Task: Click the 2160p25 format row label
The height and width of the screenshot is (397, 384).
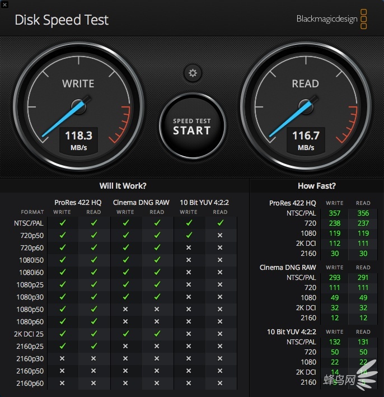Action: tap(30, 347)
